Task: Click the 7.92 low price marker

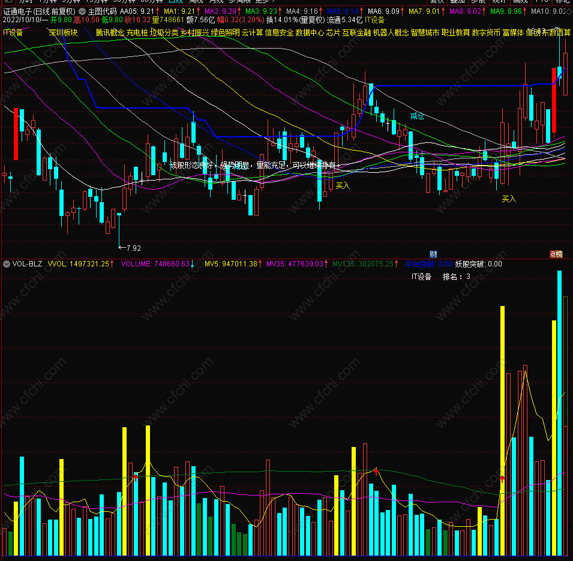Action: pos(130,248)
